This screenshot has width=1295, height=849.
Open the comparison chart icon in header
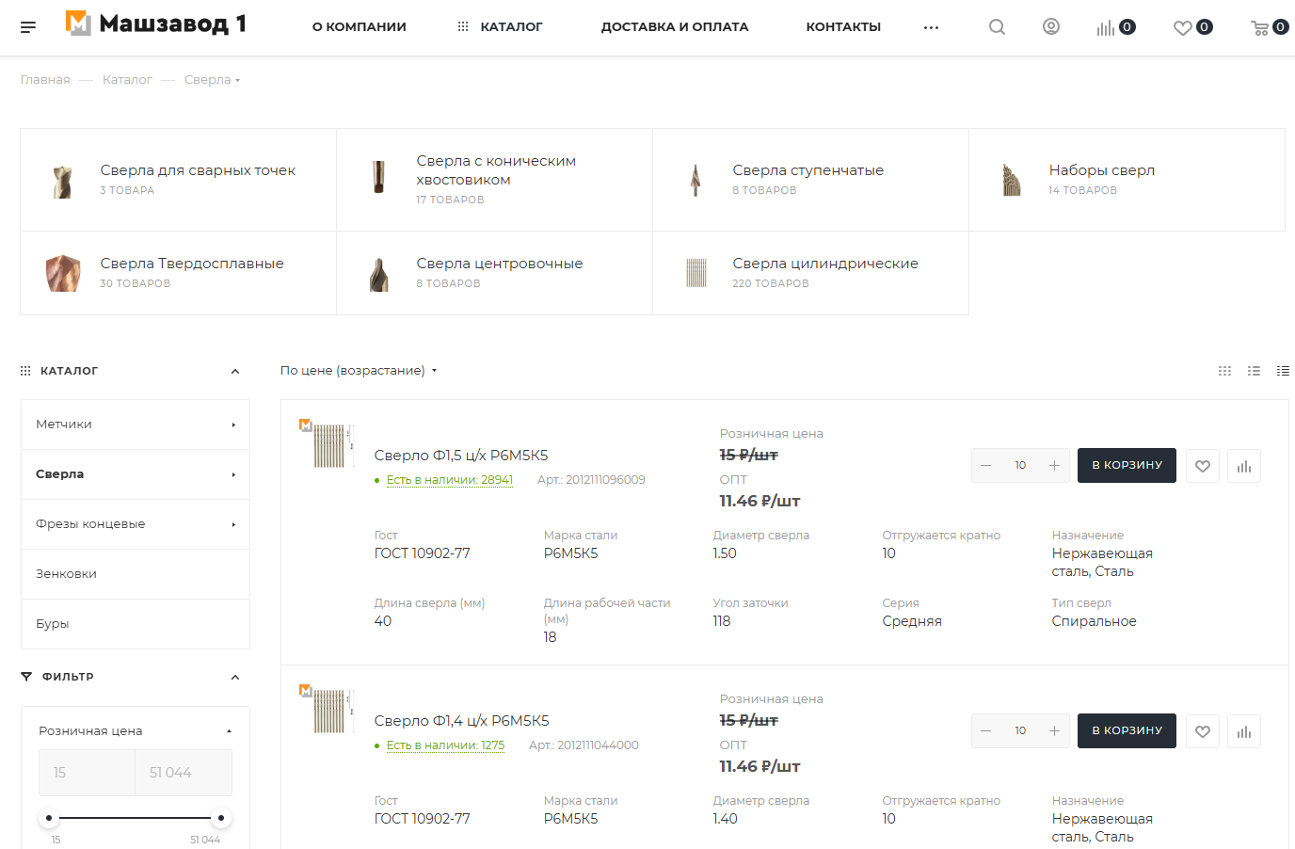(x=1106, y=28)
